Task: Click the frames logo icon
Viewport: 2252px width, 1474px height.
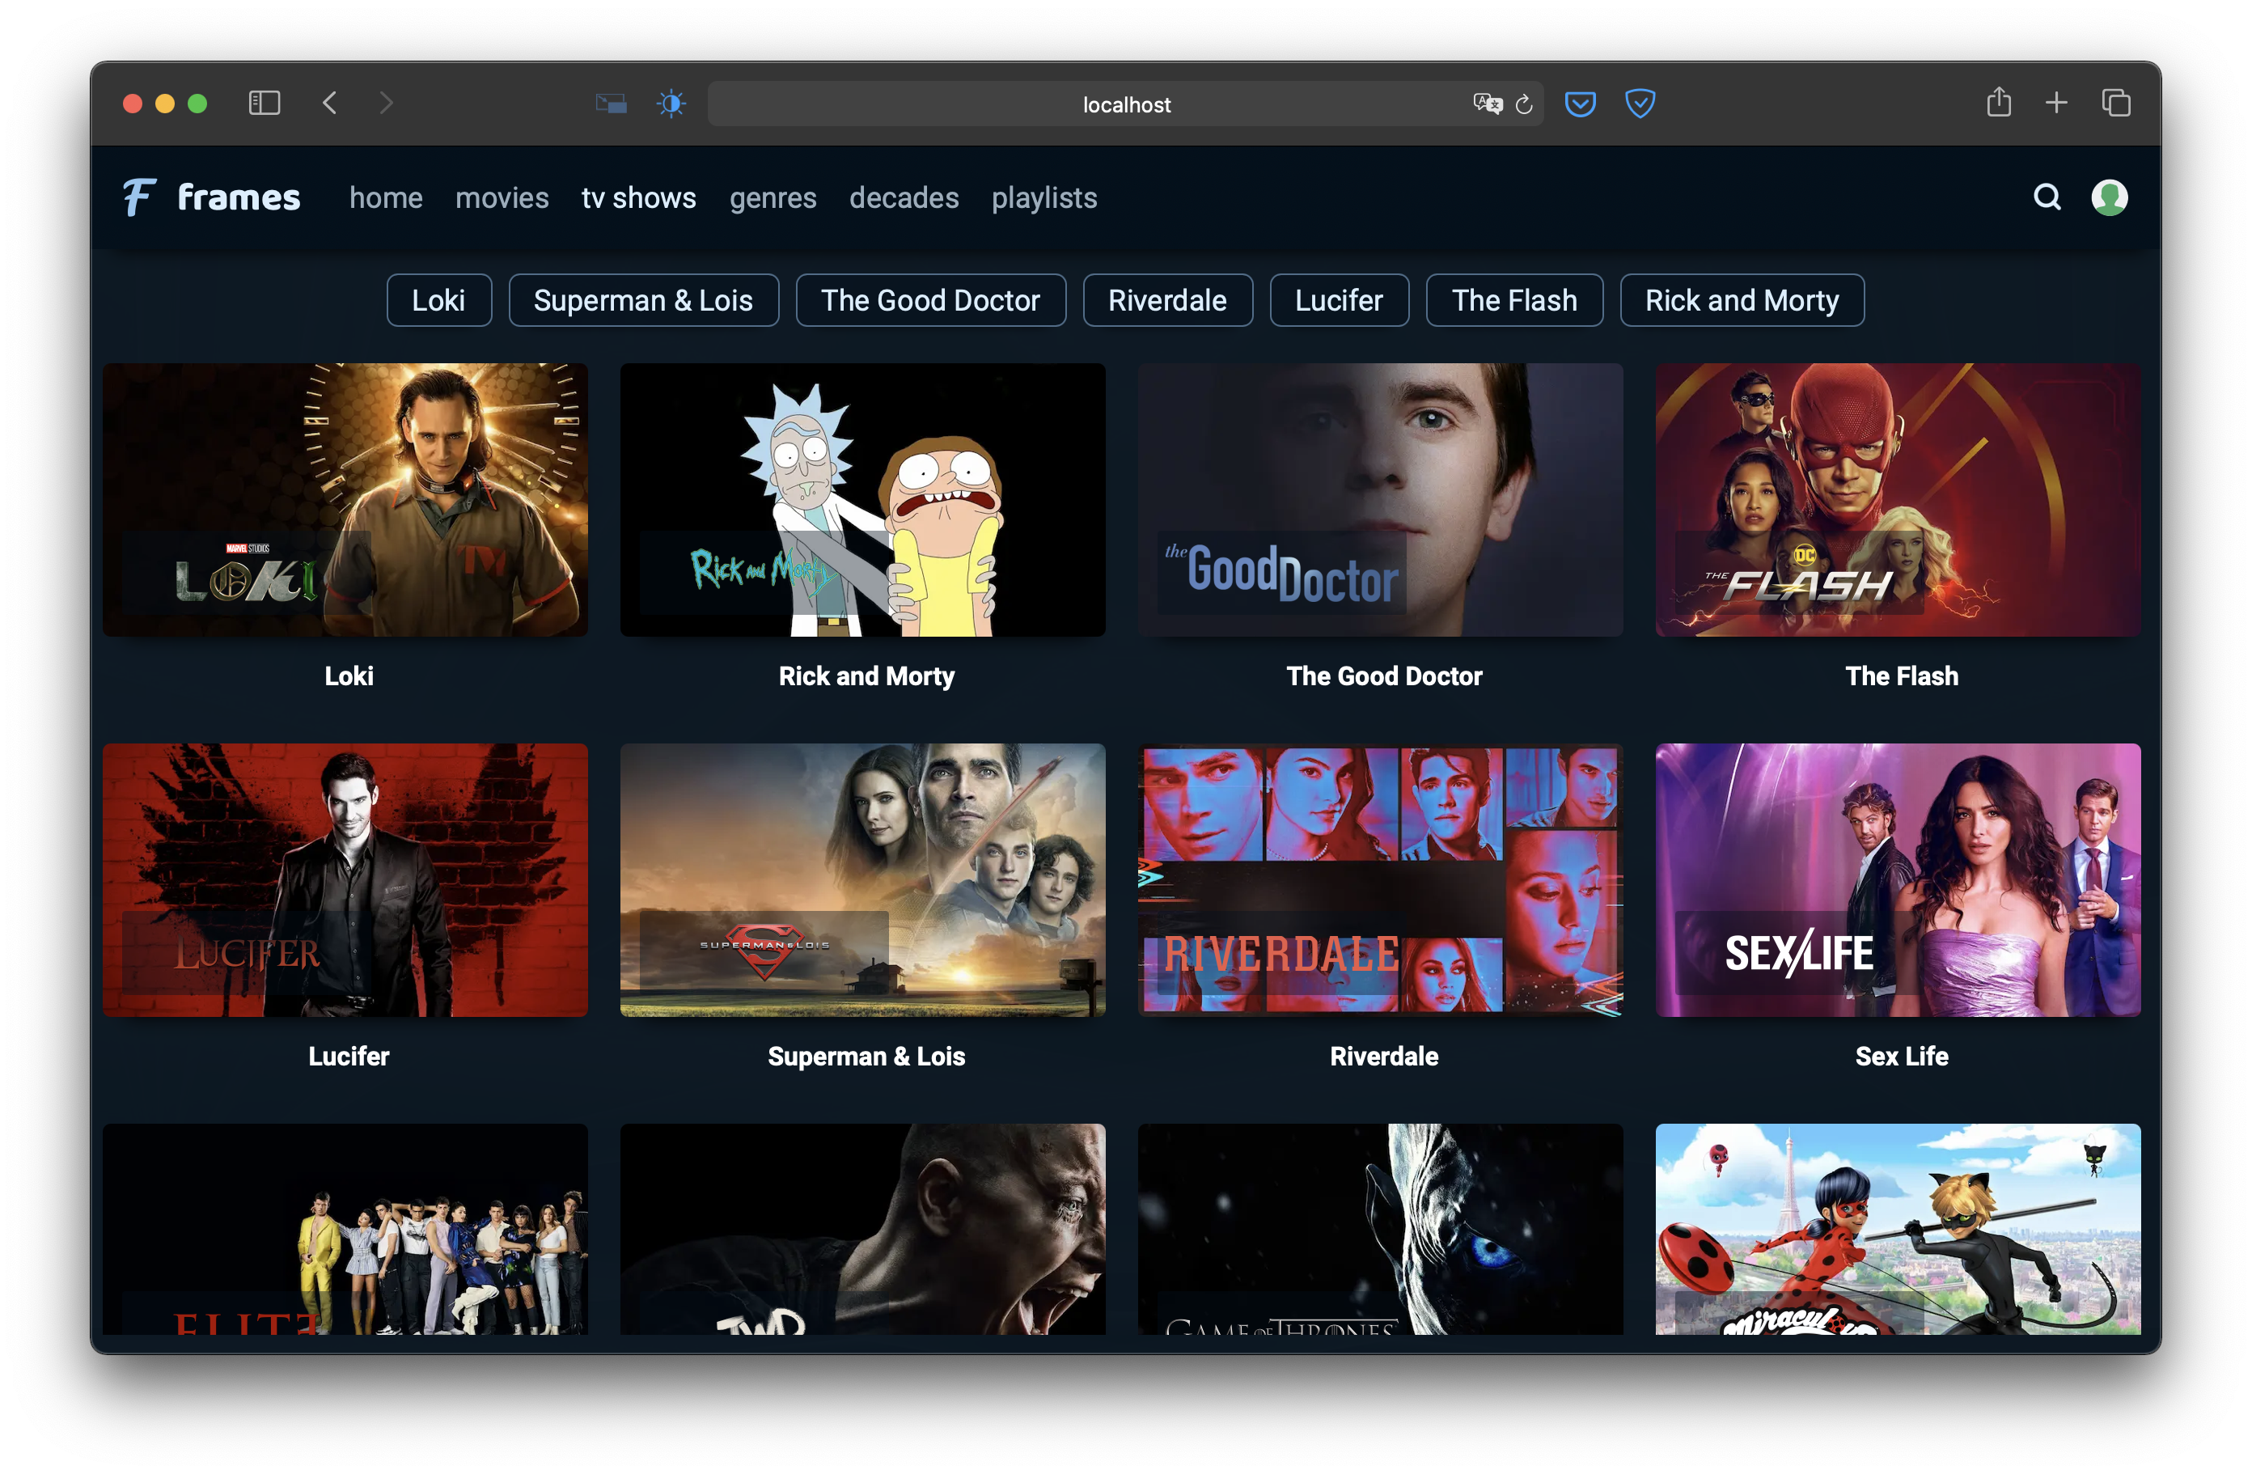Action: (138, 197)
